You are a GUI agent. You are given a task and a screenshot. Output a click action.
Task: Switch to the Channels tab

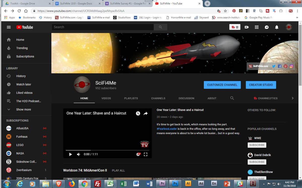point(158,98)
